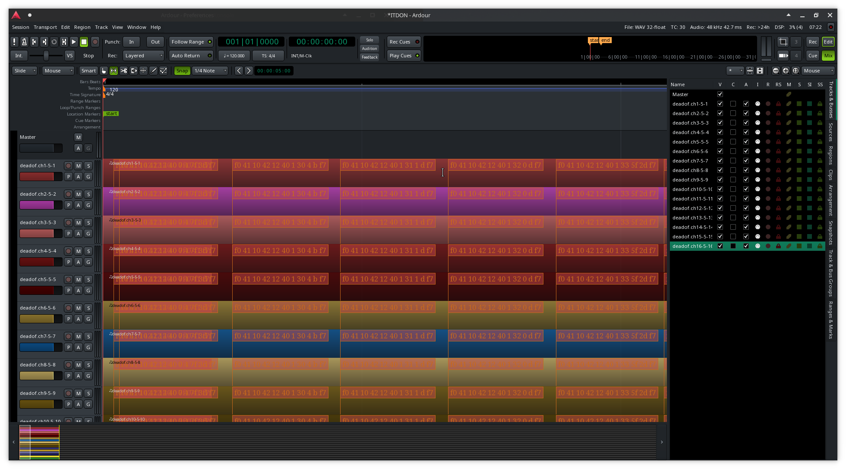Toggle the green Snap button
This screenshot has width=846, height=469.
pyautogui.click(x=182, y=71)
